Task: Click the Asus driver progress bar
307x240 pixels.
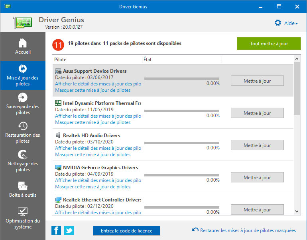Action: [x=182, y=79]
